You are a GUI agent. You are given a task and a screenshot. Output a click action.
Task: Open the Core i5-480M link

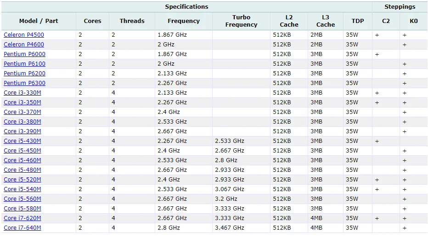pyautogui.click(x=23, y=170)
